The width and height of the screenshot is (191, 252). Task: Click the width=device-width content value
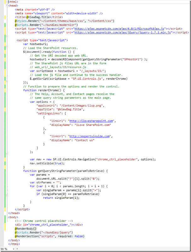tap(81, 13)
